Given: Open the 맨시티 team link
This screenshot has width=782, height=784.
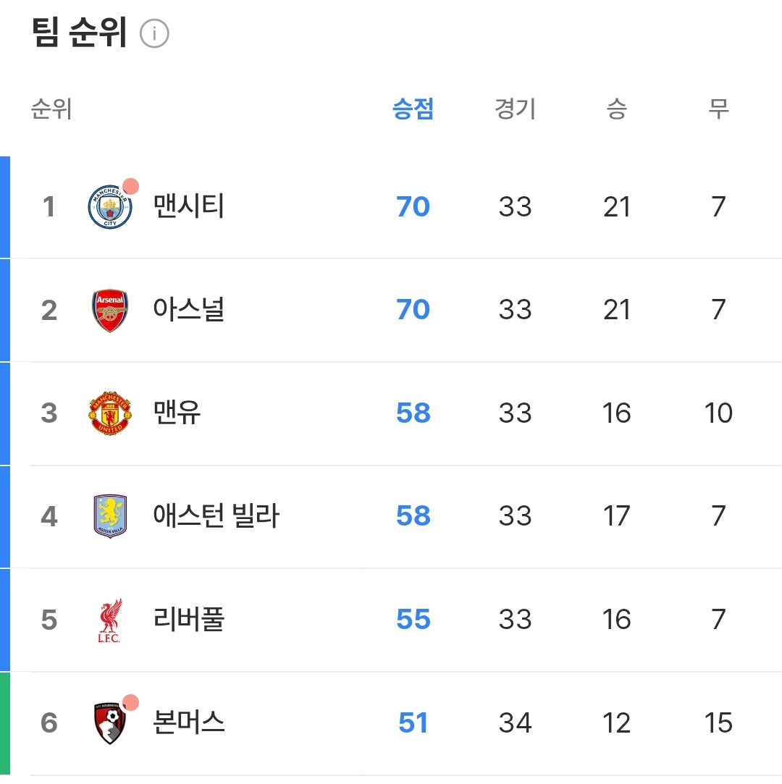Looking at the screenshot, I should pos(189,207).
